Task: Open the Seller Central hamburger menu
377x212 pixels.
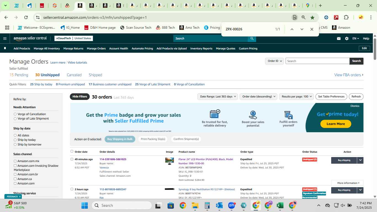Action: (5, 38)
